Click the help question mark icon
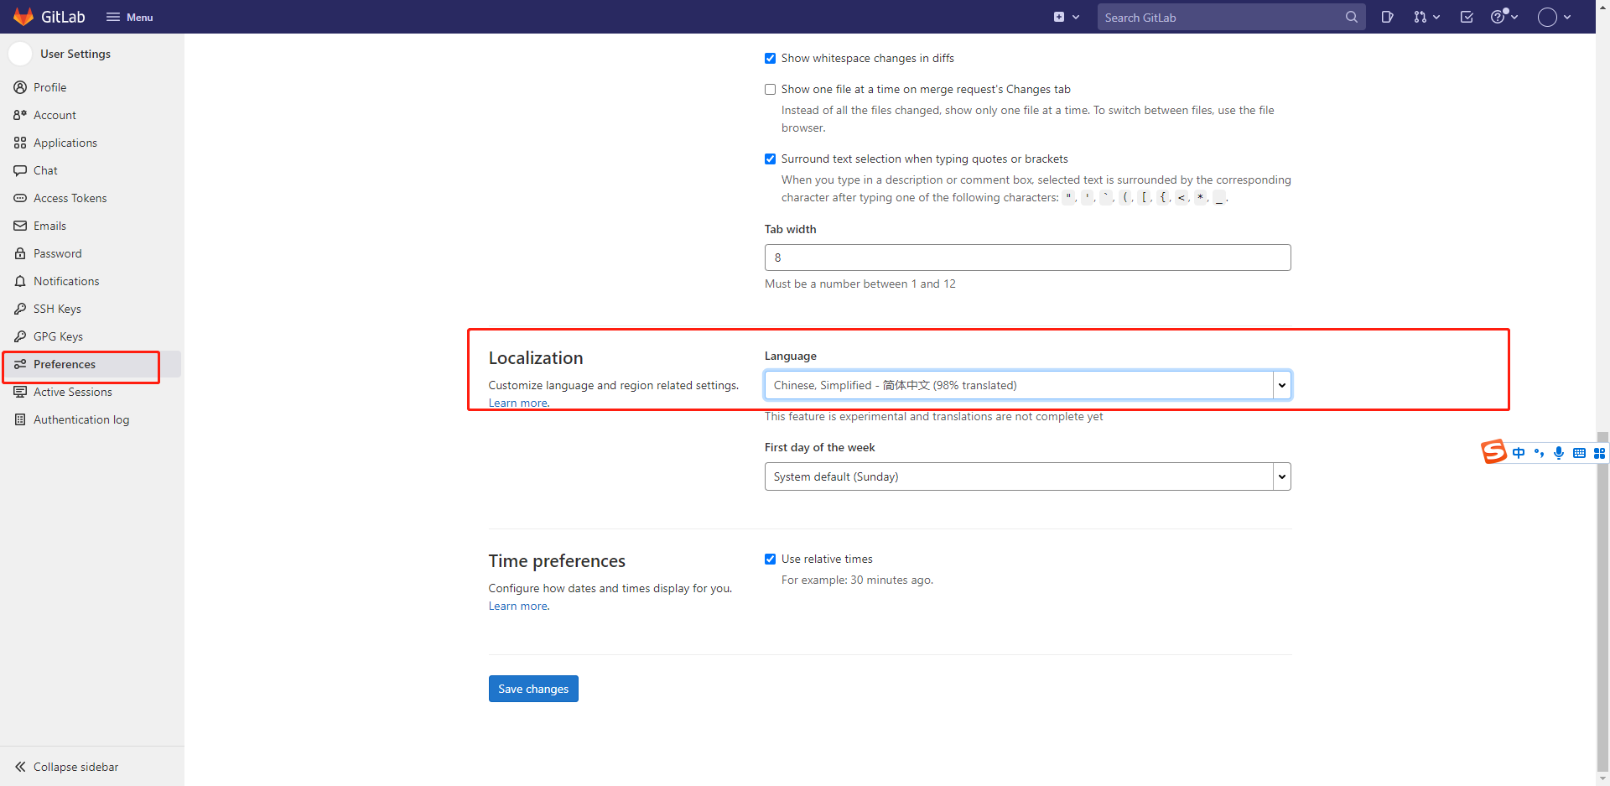 pos(1500,17)
